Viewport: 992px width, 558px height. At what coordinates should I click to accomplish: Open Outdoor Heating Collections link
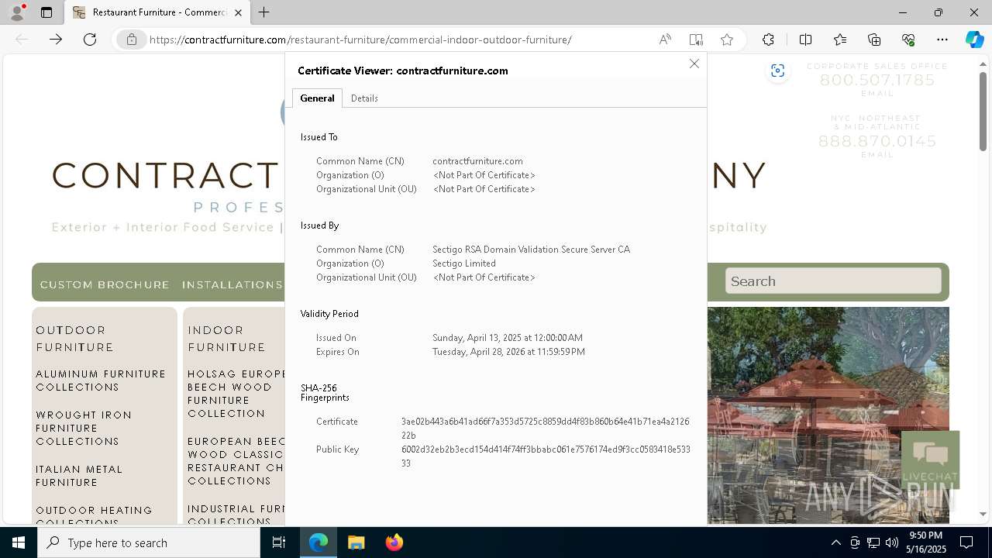pos(94,515)
